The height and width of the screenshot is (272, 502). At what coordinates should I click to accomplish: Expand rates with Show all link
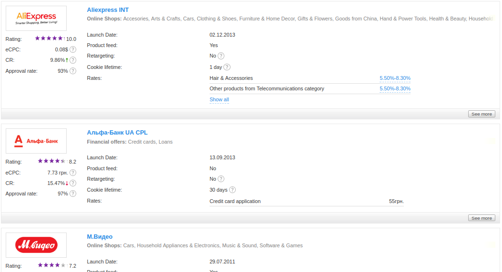coord(219,100)
